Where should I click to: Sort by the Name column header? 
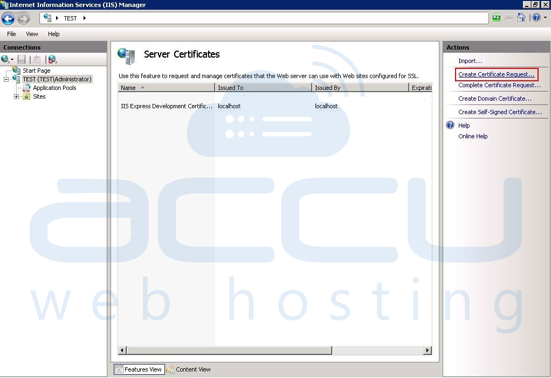(x=166, y=88)
